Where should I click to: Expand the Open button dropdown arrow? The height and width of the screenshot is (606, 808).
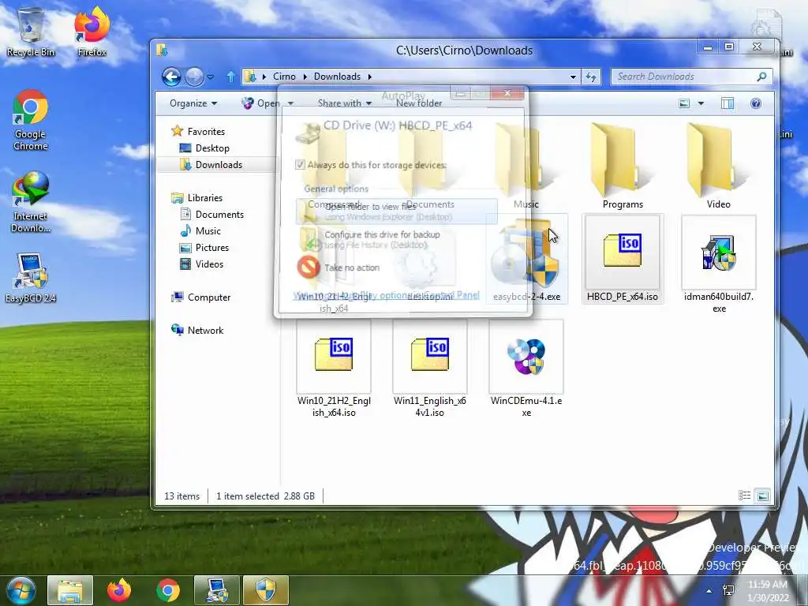coord(290,103)
